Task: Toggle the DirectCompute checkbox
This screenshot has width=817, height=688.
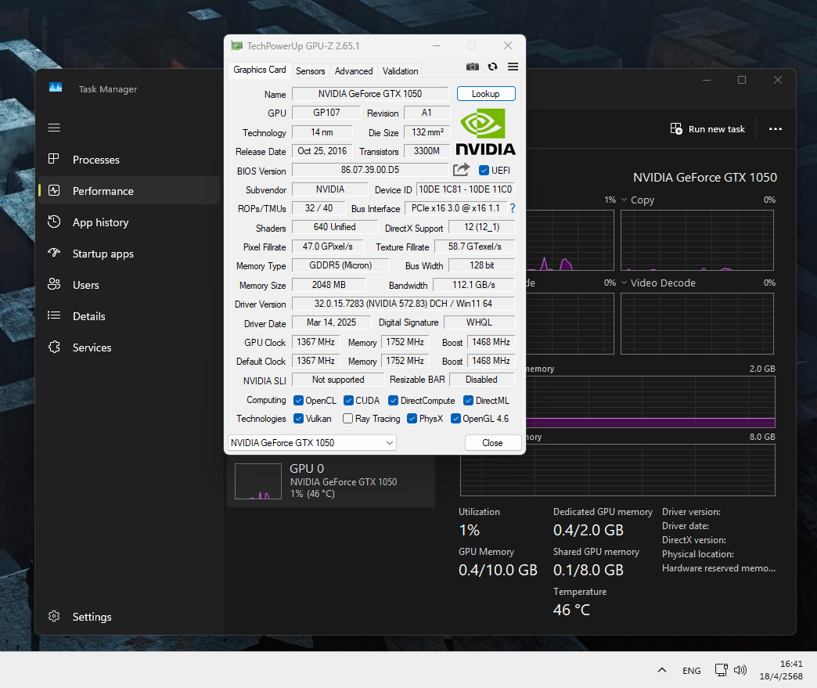Action: click(394, 400)
